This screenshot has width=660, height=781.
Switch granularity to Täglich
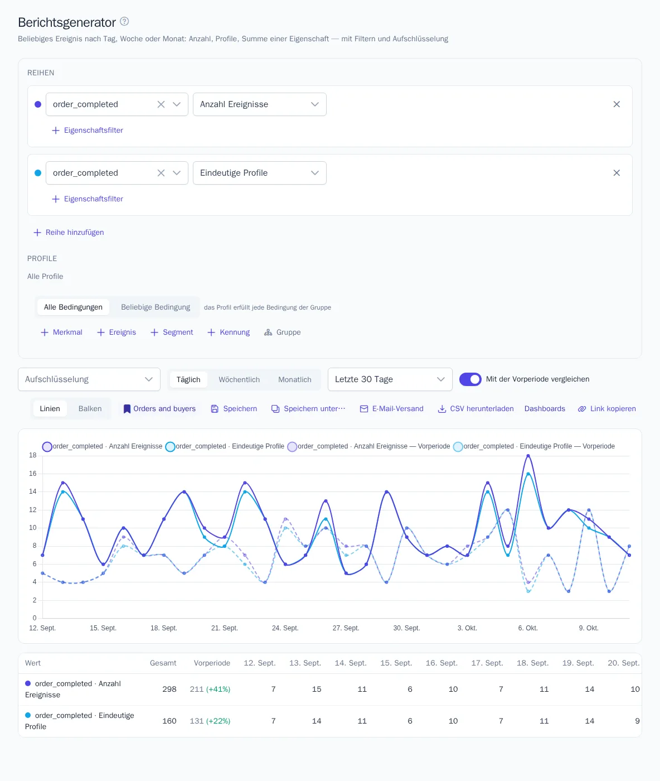[x=188, y=380]
